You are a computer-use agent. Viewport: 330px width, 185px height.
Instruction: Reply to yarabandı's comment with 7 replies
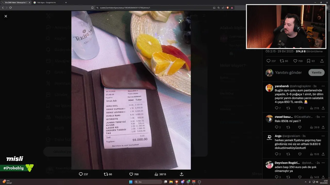coord(276,108)
